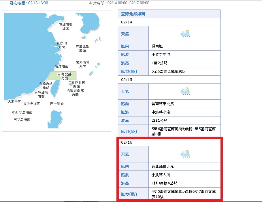The image size is (262, 202).
Task: Click 02/16 wind force value with 陣風10級
Action: tap(184, 194)
